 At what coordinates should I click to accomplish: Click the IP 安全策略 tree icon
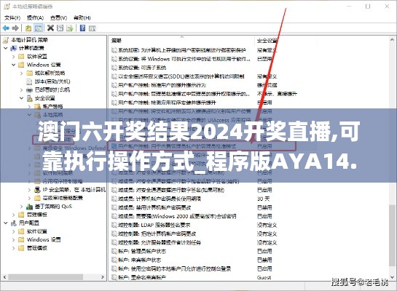click(37, 190)
